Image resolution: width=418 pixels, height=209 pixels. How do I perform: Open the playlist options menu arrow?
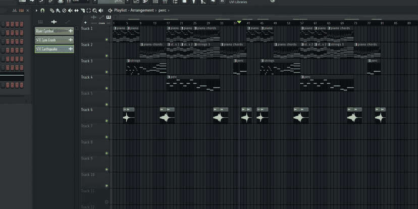(x=35, y=10)
